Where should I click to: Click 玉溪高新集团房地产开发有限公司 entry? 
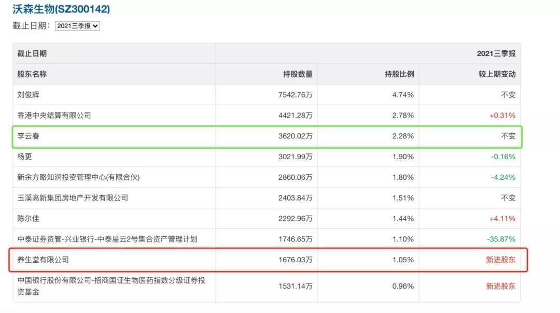pos(73,198)
